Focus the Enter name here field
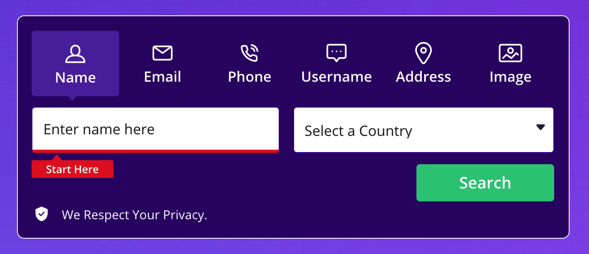Viewport: 589px width, 254px height. click(156, 129)
